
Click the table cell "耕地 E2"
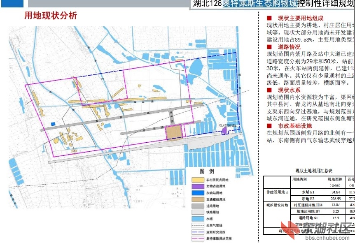(308, 199)
